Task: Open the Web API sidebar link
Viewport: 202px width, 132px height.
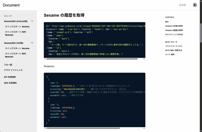Action: pyautogui.click(x=8, y=16)
